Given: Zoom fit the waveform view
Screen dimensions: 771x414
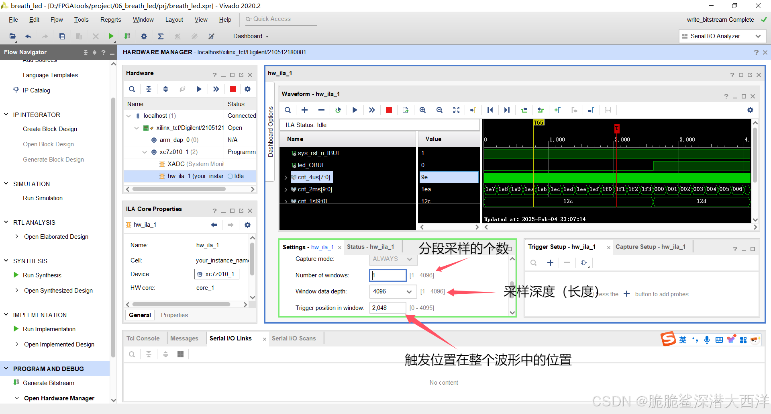Looking at the screenshot, I should (456, 110).
